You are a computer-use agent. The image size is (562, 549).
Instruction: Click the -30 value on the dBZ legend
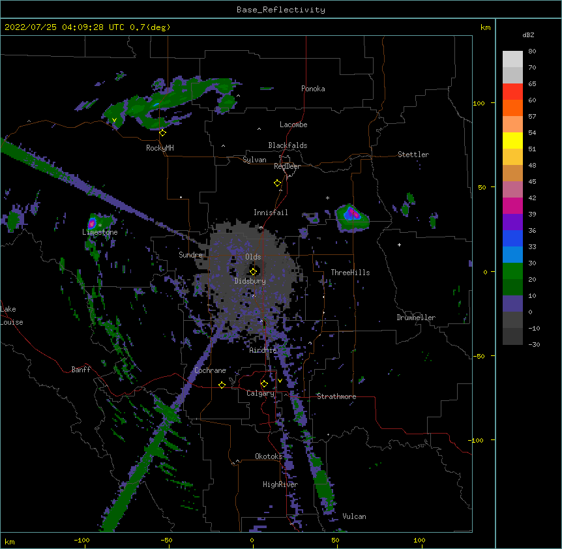pyautogui.click(x=534, y=344)
